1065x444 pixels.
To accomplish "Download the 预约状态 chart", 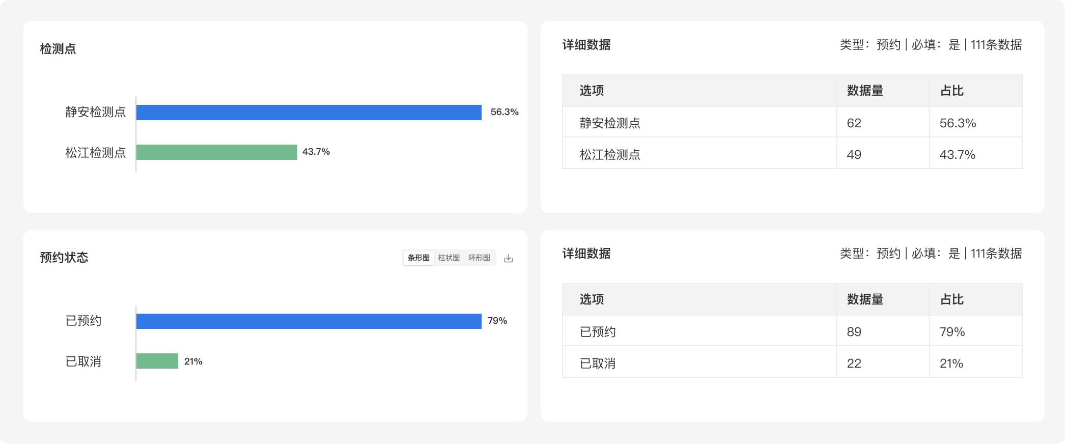I will [508, 258].
